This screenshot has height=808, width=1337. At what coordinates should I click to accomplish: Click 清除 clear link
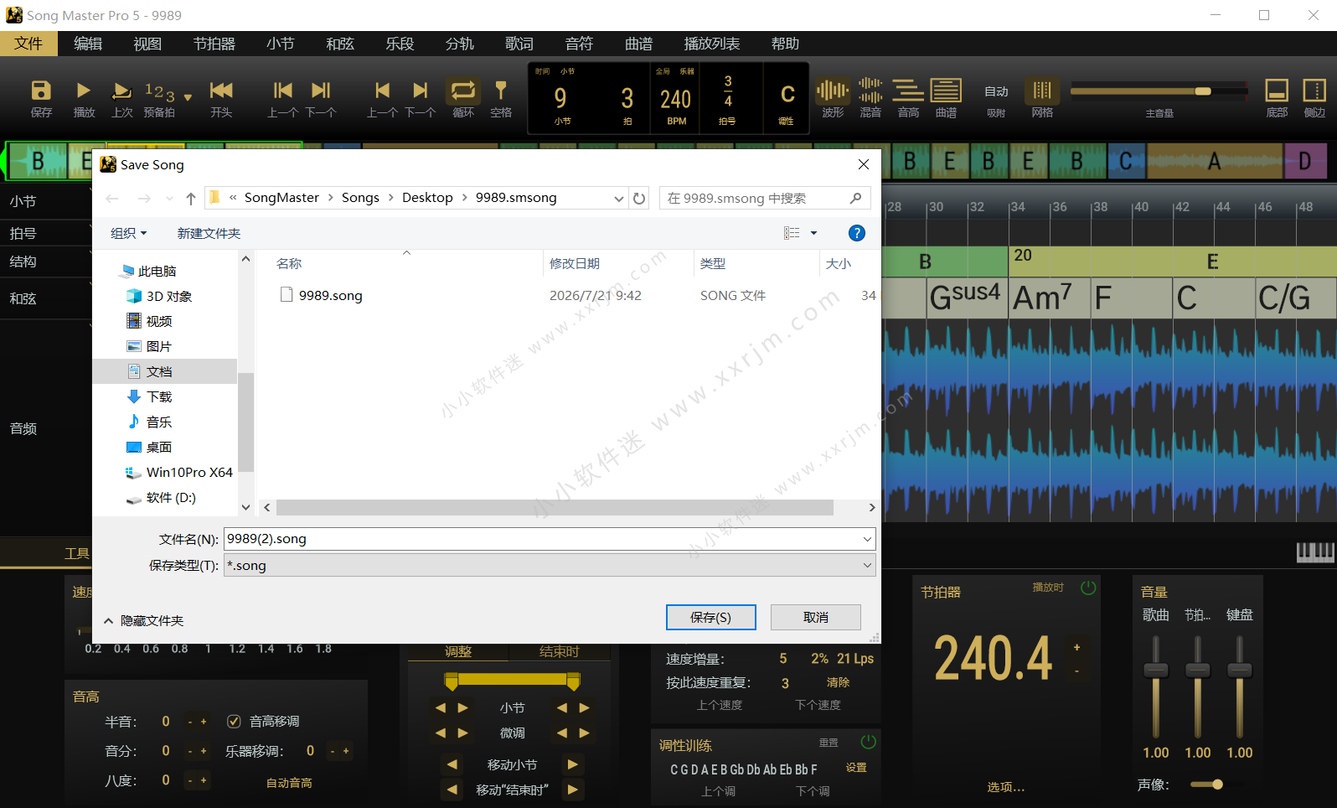[x=838, y=682]
